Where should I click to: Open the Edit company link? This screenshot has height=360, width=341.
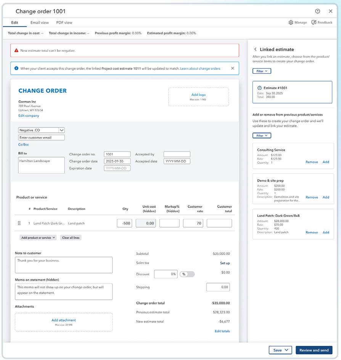click(29, 116)
